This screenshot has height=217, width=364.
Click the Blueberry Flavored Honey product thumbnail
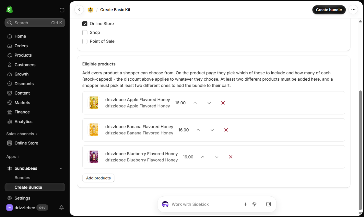coord(94,157)
